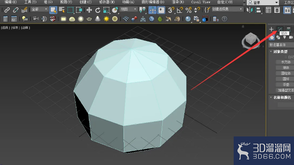The image size is (294, 165).
Task: Click the 加强型文本 button
Action: pyautogui.click(x=286, y=90)
